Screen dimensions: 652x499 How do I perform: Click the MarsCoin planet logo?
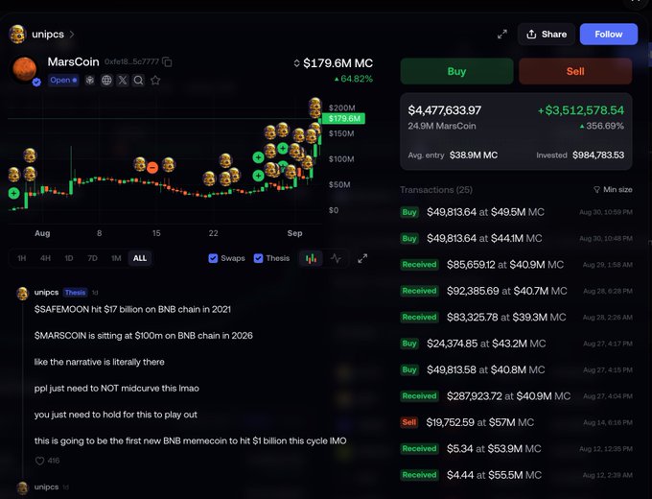coord(24,69)
